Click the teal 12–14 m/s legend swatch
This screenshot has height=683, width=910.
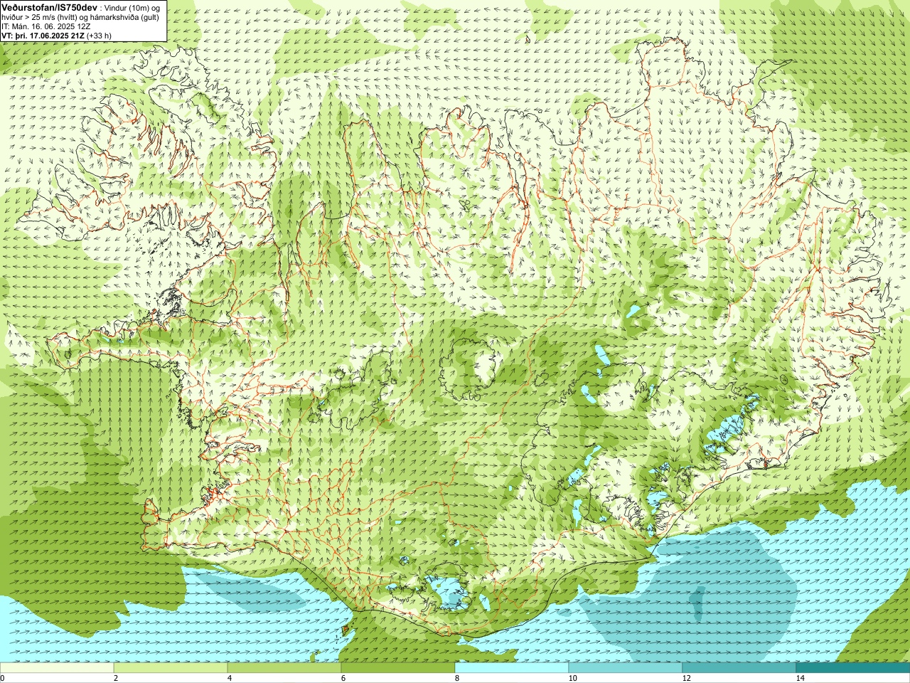tap(739, 667)
